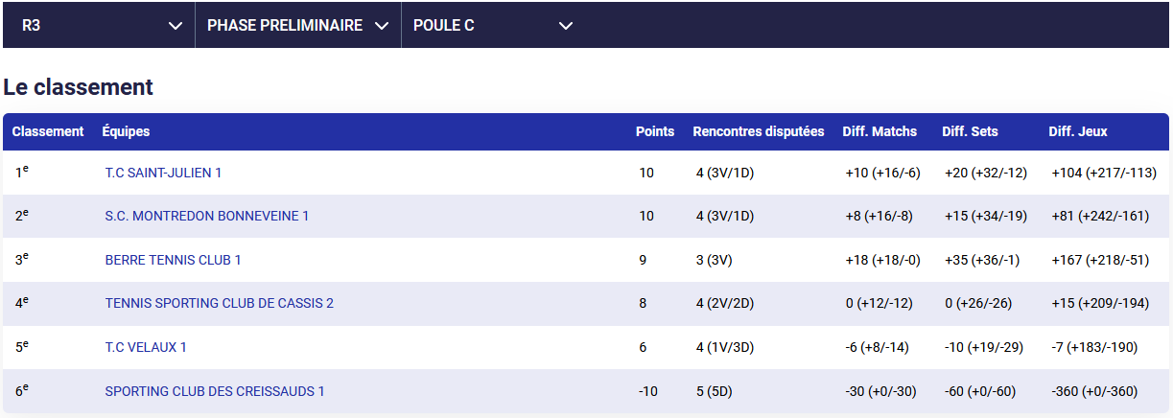Screen dimensions: 1173x418
Task: Click the 0 (+12/-12) match difference
Action: 879,304
